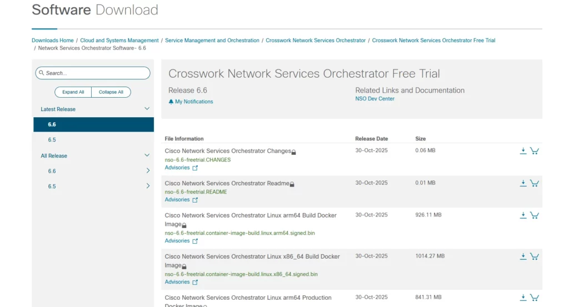The image size is (569, 307).
Task: Open Cloud and Systems Management breadcrumb
Action: [x=119, y=40]
